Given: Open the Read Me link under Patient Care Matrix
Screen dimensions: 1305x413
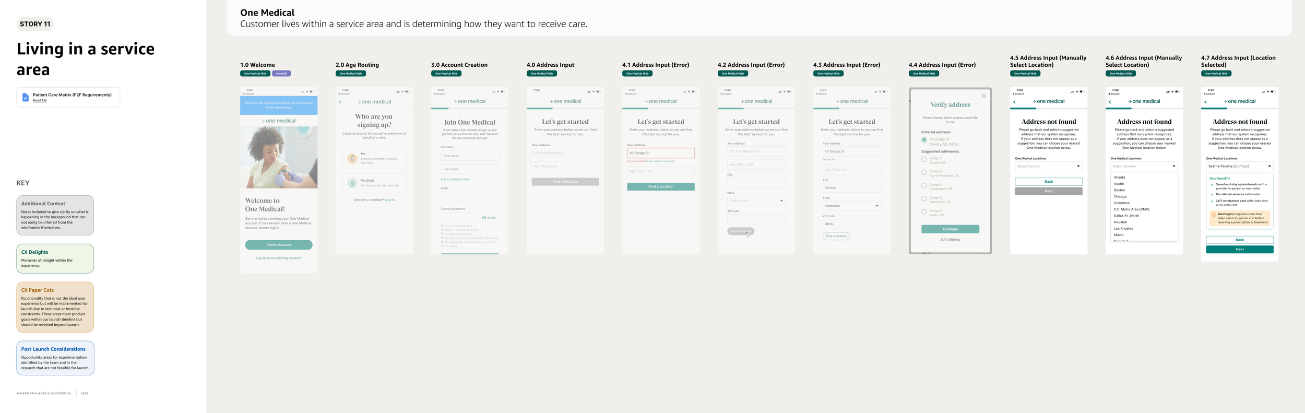Looking at the screenshot, I should pyautogui.click(x=40, y=101).
